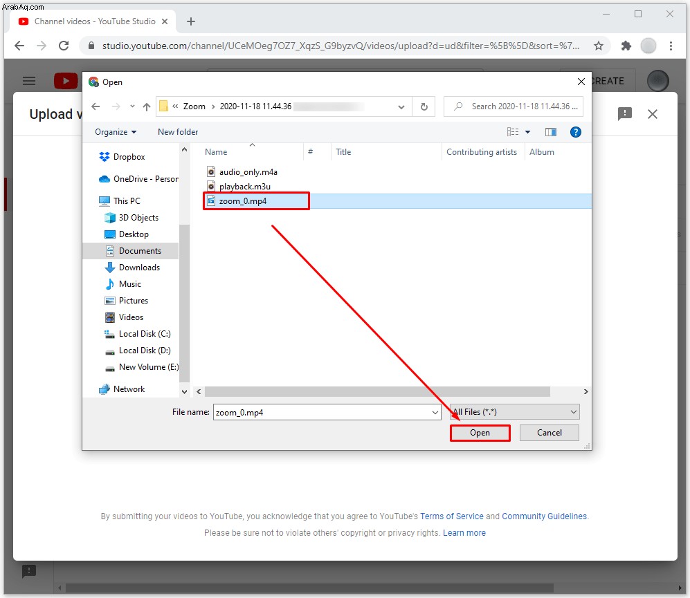Viewport: 690px width, 598px height.
Task: Click the Search 2020-11-18 folder search box
Action: pos(513,106)
